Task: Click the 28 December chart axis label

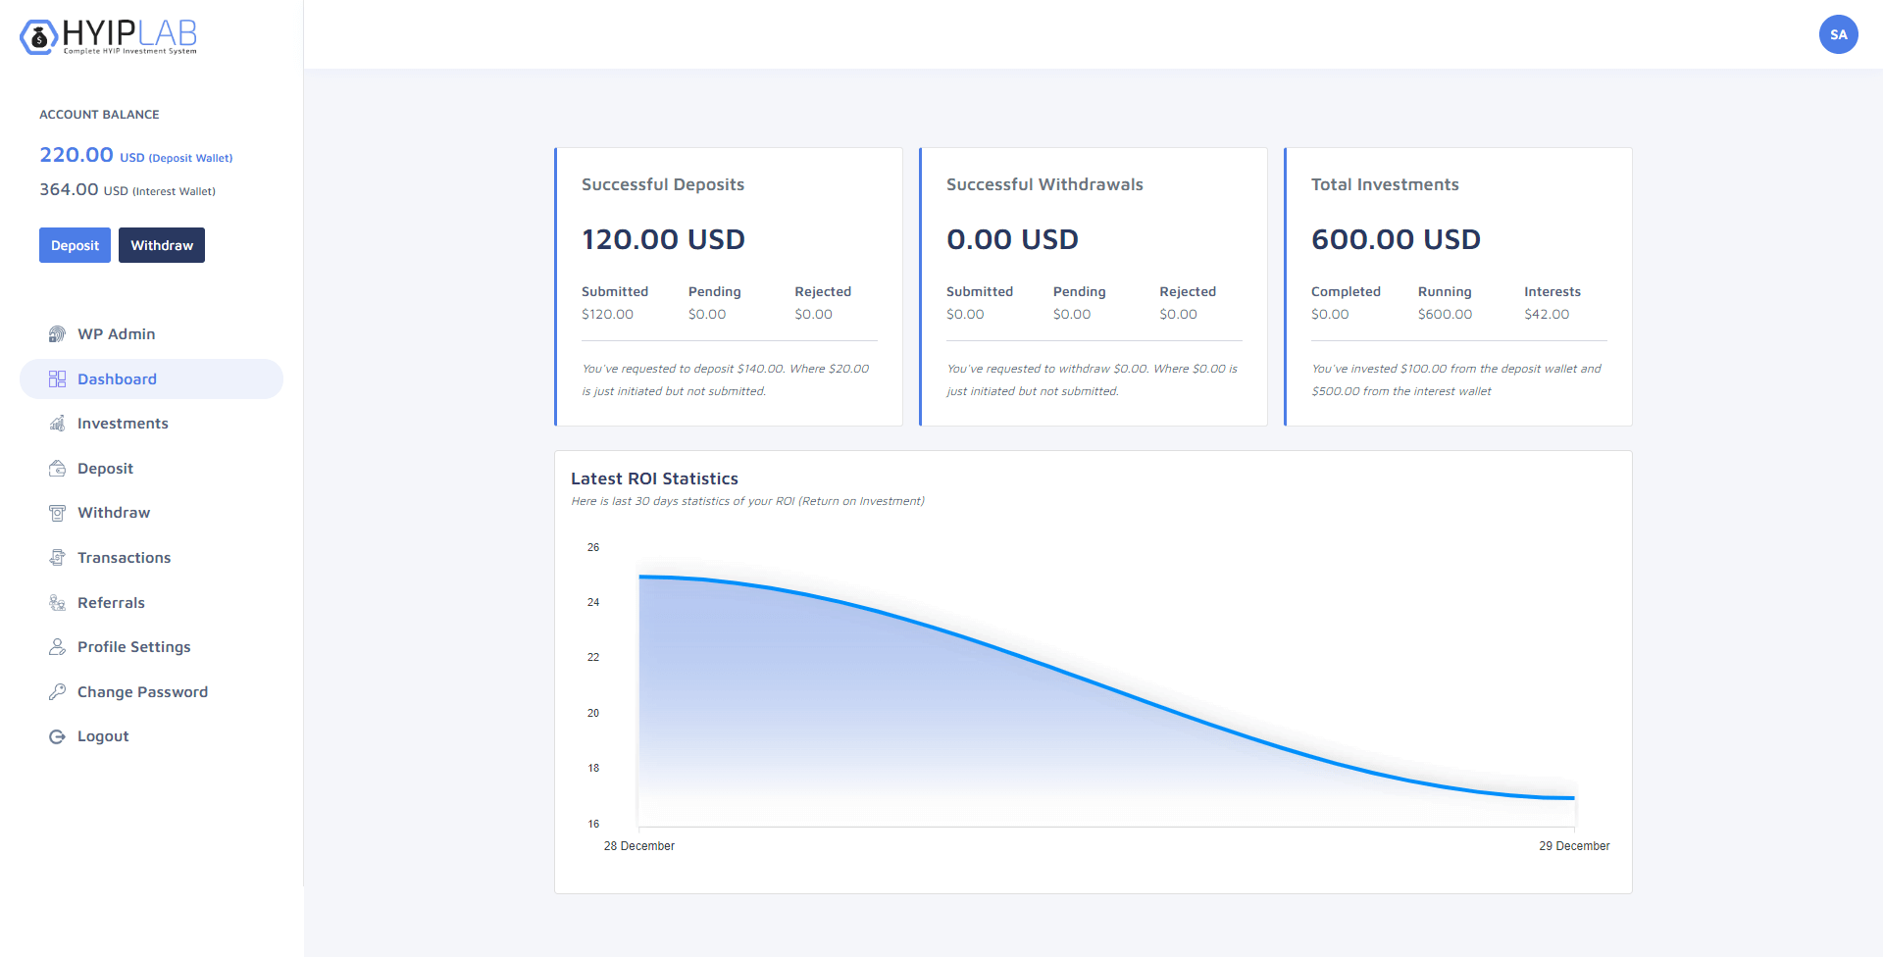Action: pyautogui.click(x=638, y=846)
